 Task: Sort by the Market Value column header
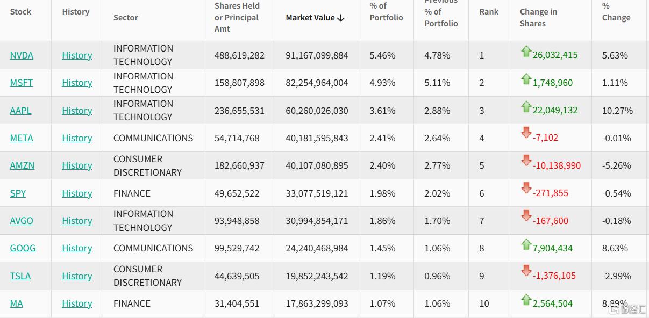(315, 18)
